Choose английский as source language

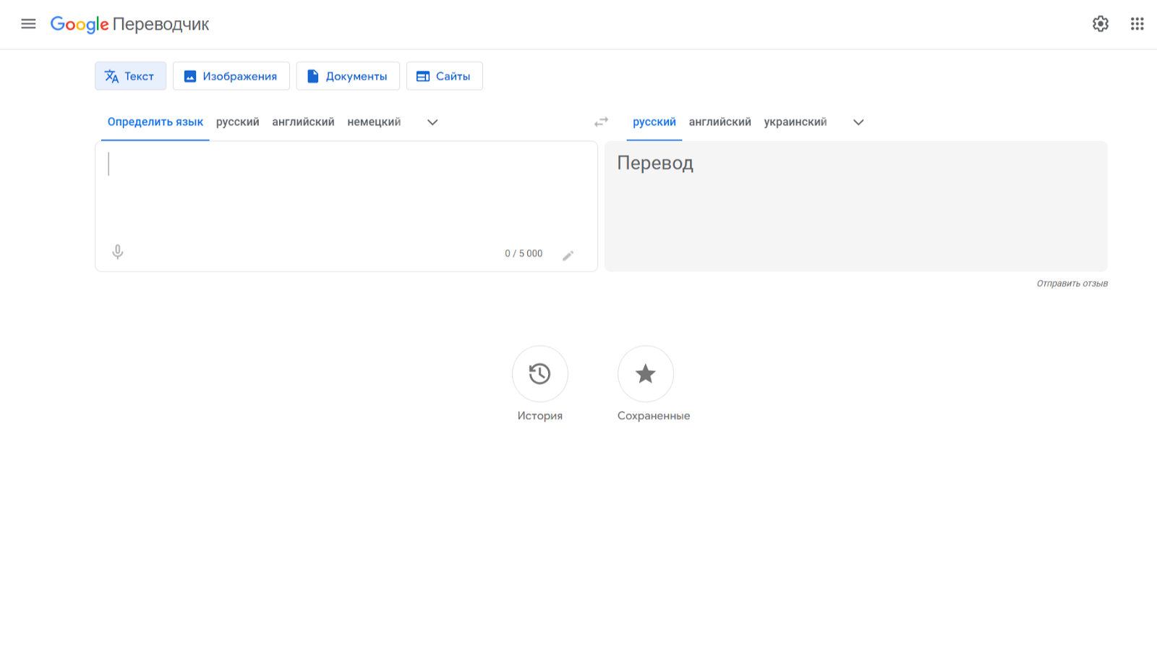tap(303, 122)
